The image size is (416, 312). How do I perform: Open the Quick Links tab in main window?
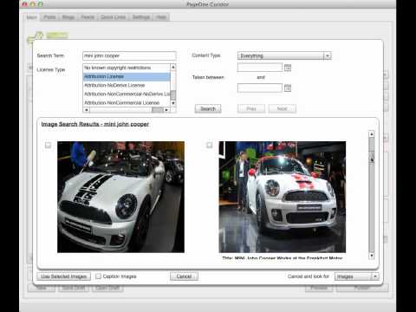coord(114,17)
